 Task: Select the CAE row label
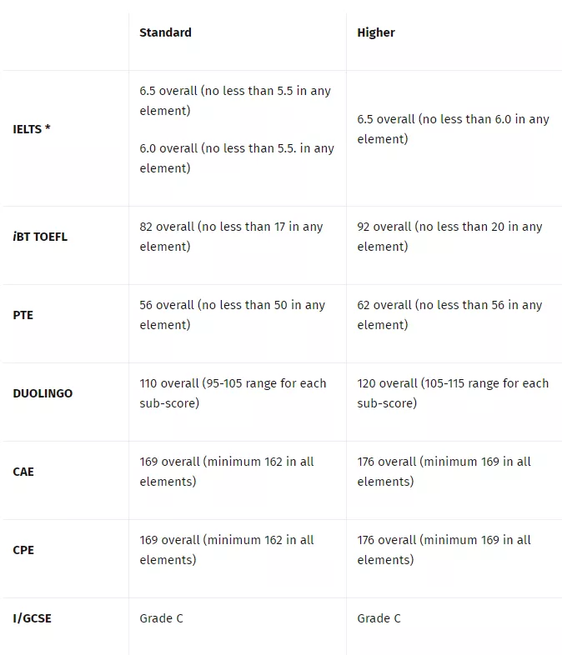[23, 472]
